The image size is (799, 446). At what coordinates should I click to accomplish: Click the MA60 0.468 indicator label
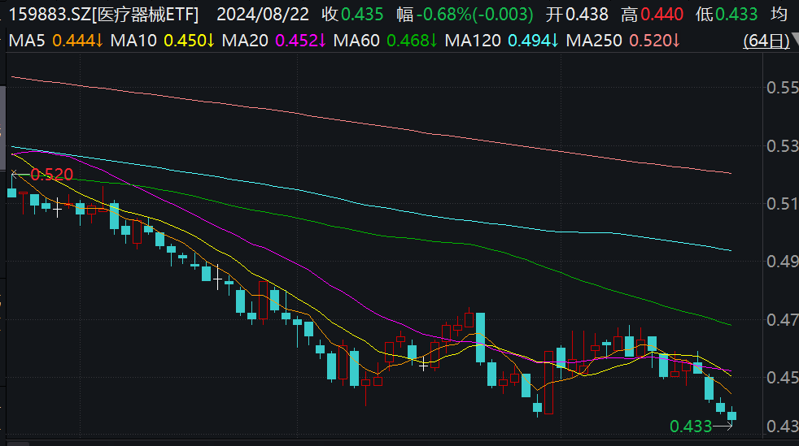[385, 41]
